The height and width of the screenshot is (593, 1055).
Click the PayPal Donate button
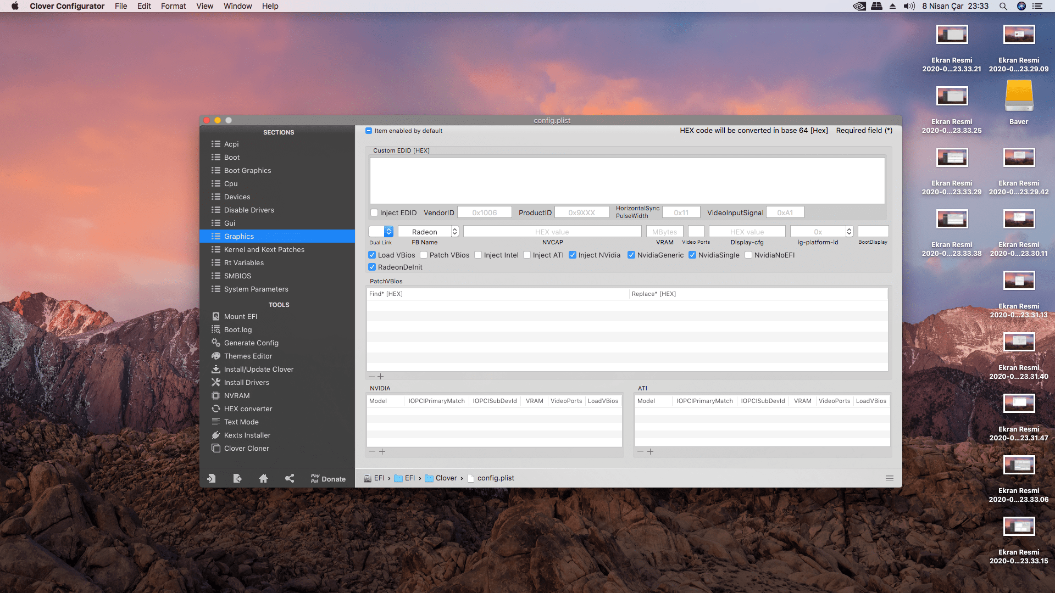pos(328,478)
